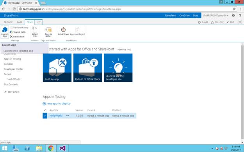Open Server Manager from the taskbar
Viewport: 244px width, 152px height.
coord(15,148)
